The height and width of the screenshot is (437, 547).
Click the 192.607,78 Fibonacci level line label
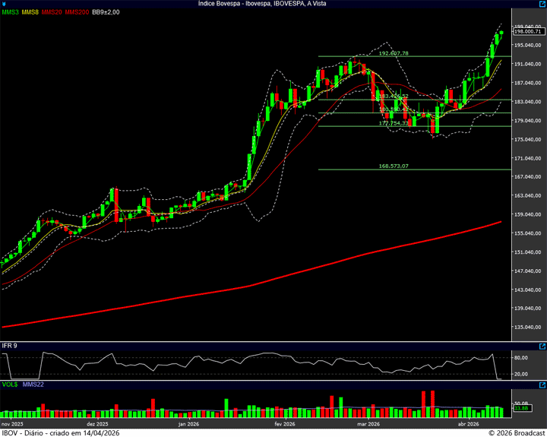point(394,53)
